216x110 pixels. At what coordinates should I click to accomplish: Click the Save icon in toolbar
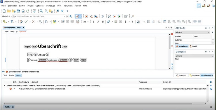18,11
